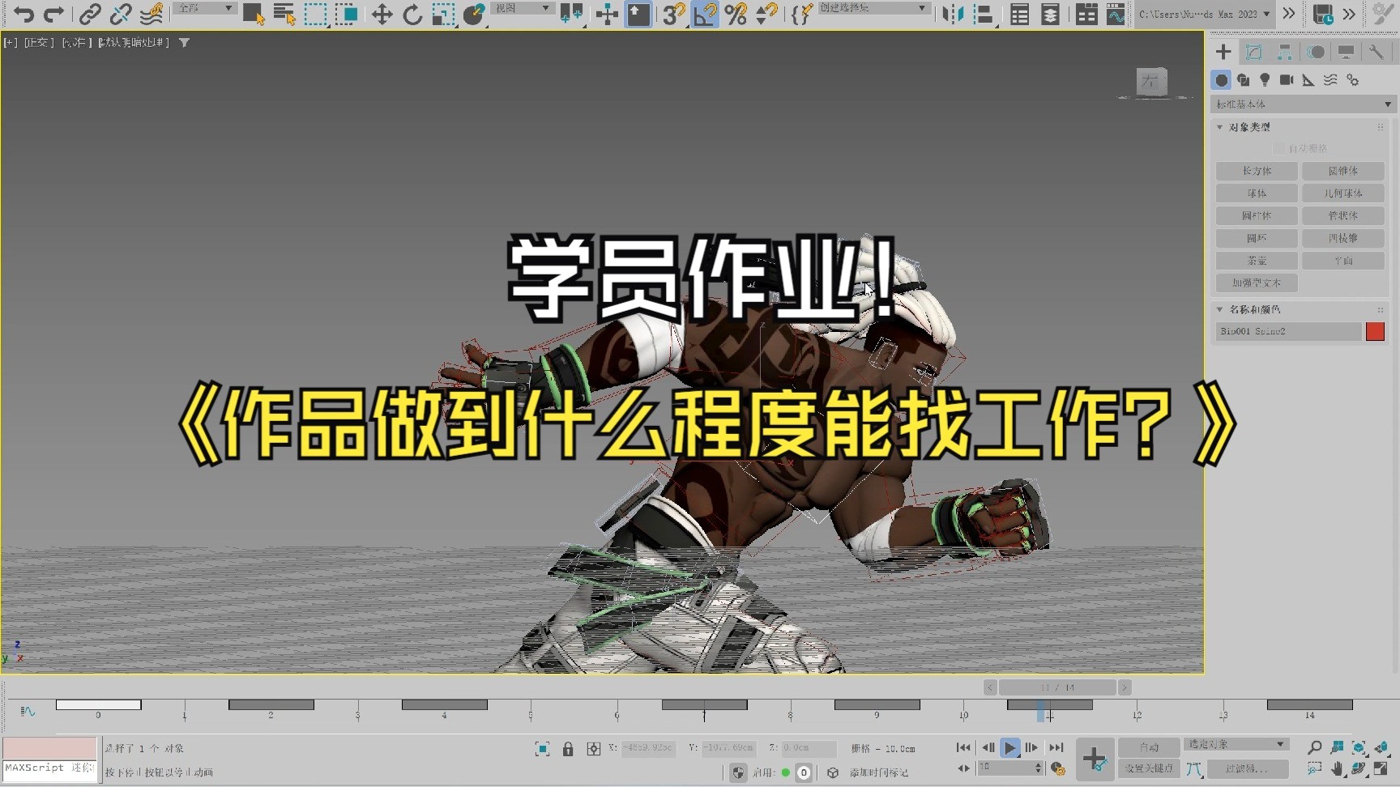The width and height of the screenshot is (1400, 787).
Task: Click the Unlink Selection broken-chain icon
Action: (x=121, y=14)
